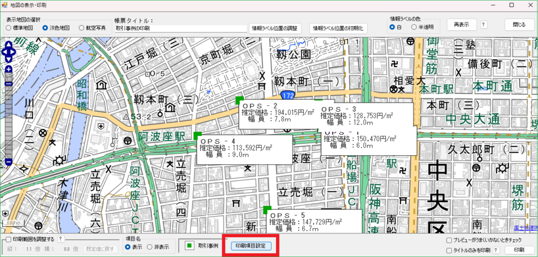The width and height of the screenshot is (538, 257).
Task: Zoom out with the map minus button
Action: (9, 162)
